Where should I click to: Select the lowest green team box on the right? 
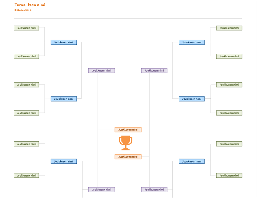(229, 176)
